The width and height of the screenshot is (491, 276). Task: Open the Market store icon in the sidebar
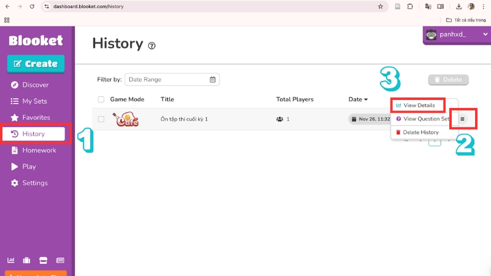pos(44,260)
